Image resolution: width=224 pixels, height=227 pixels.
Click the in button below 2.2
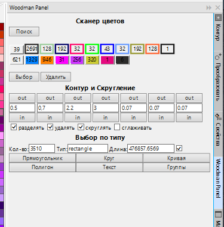(x=78, y=118)
